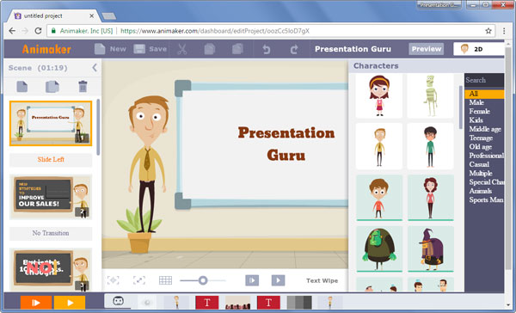Click the New project page icon
Image resolution: width=516 pixels, height=313 pixels.
coord(100,49)
